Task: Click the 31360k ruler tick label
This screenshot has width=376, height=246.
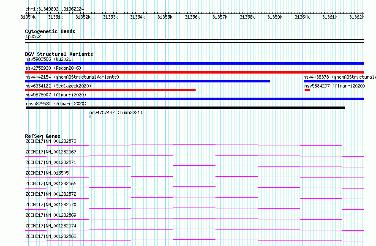Action: pyautogui.click(x=302, y=17)
